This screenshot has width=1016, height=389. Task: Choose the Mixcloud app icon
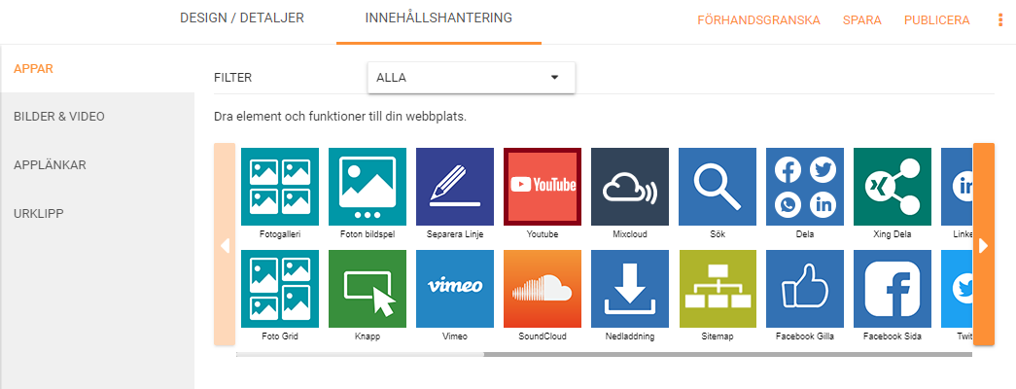(630, 187)
